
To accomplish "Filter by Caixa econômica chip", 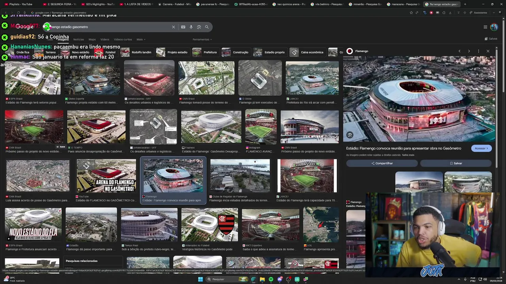I will pos(307,52).
